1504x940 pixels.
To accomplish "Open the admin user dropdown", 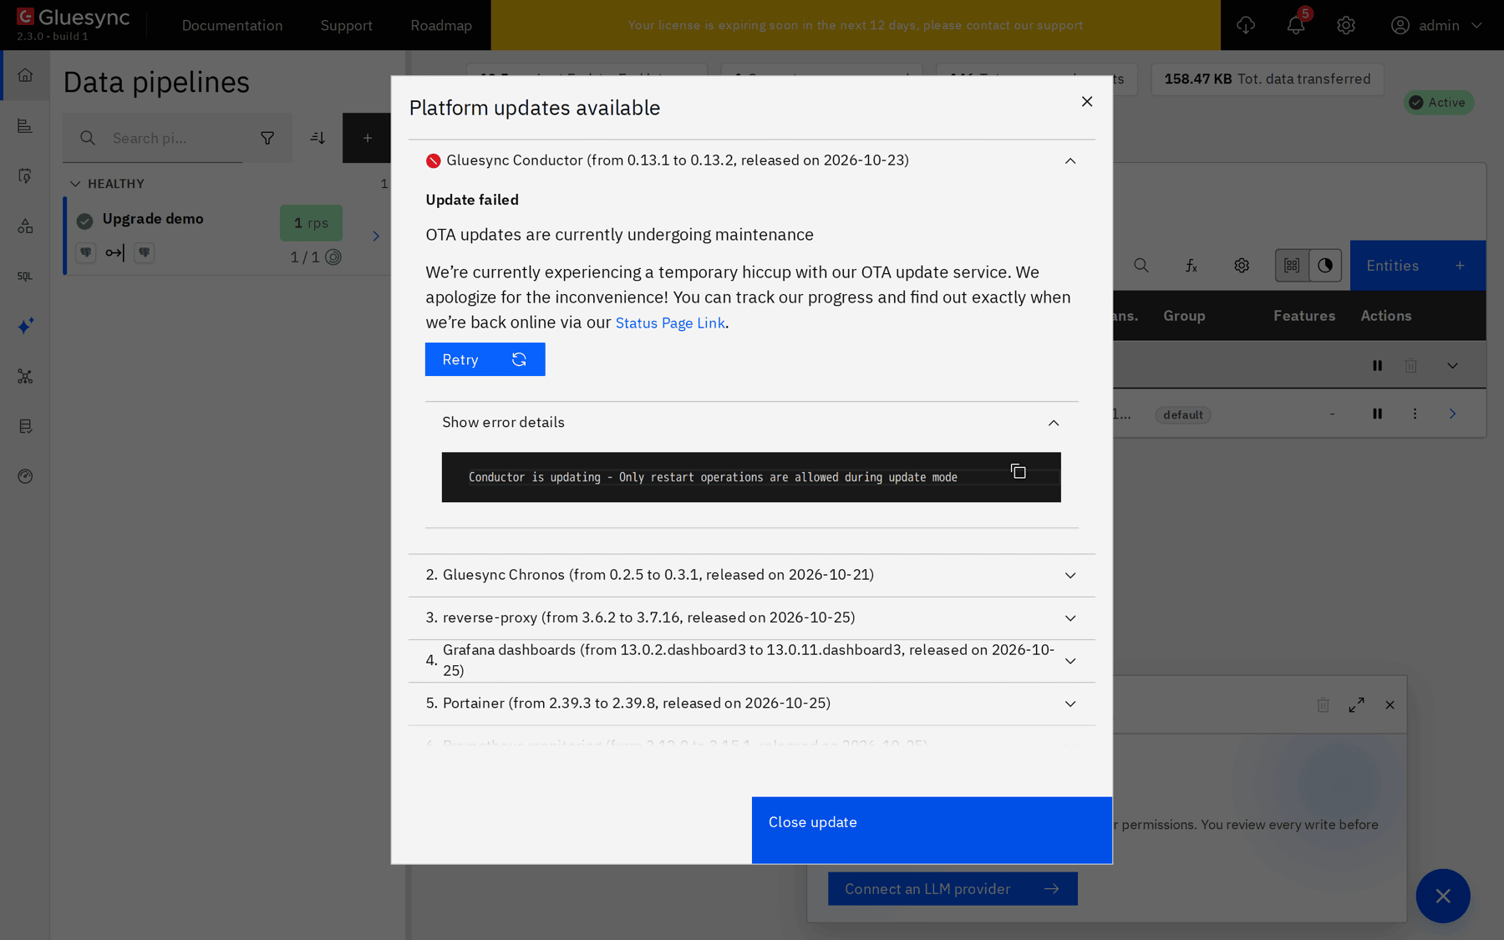I will [x=1437, y=25].
